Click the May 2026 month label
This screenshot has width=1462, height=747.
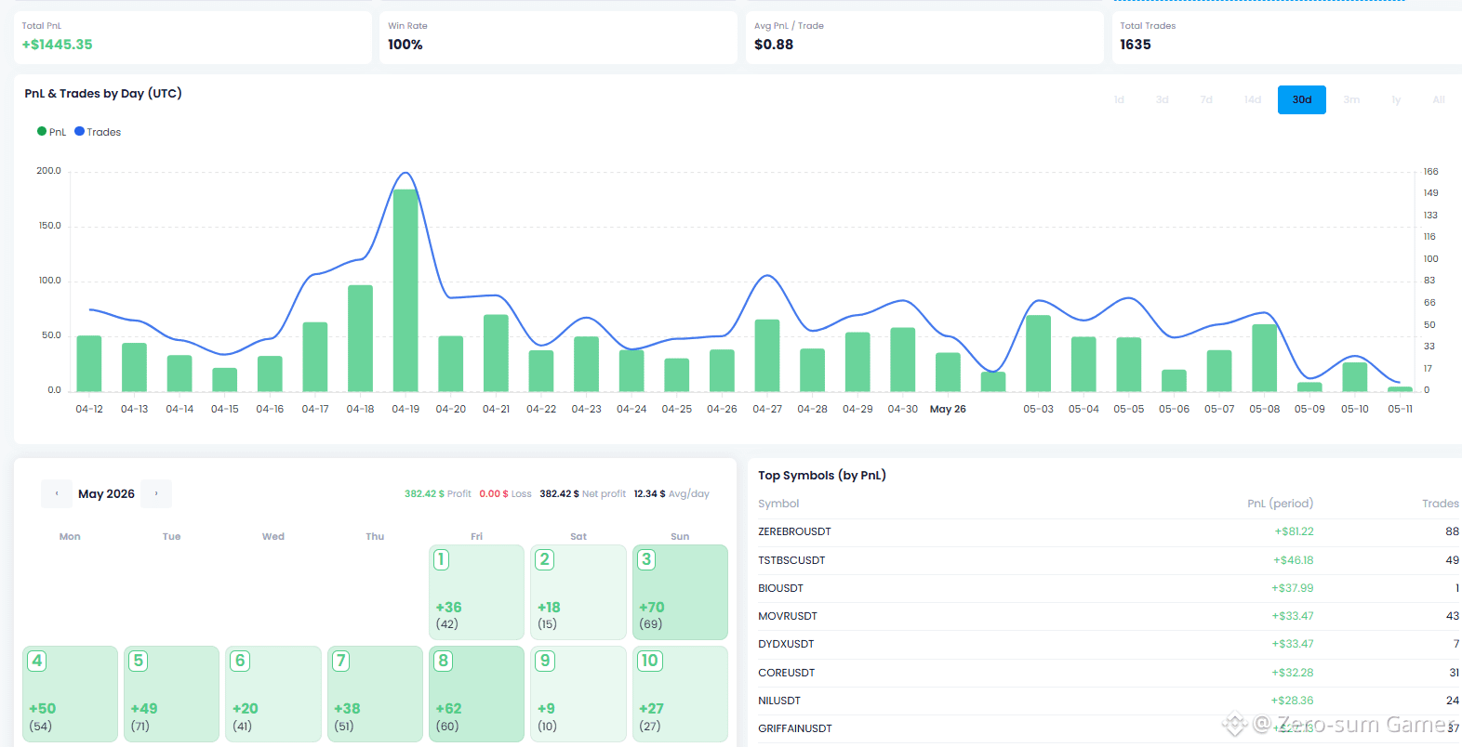click(x=106, y=493)
